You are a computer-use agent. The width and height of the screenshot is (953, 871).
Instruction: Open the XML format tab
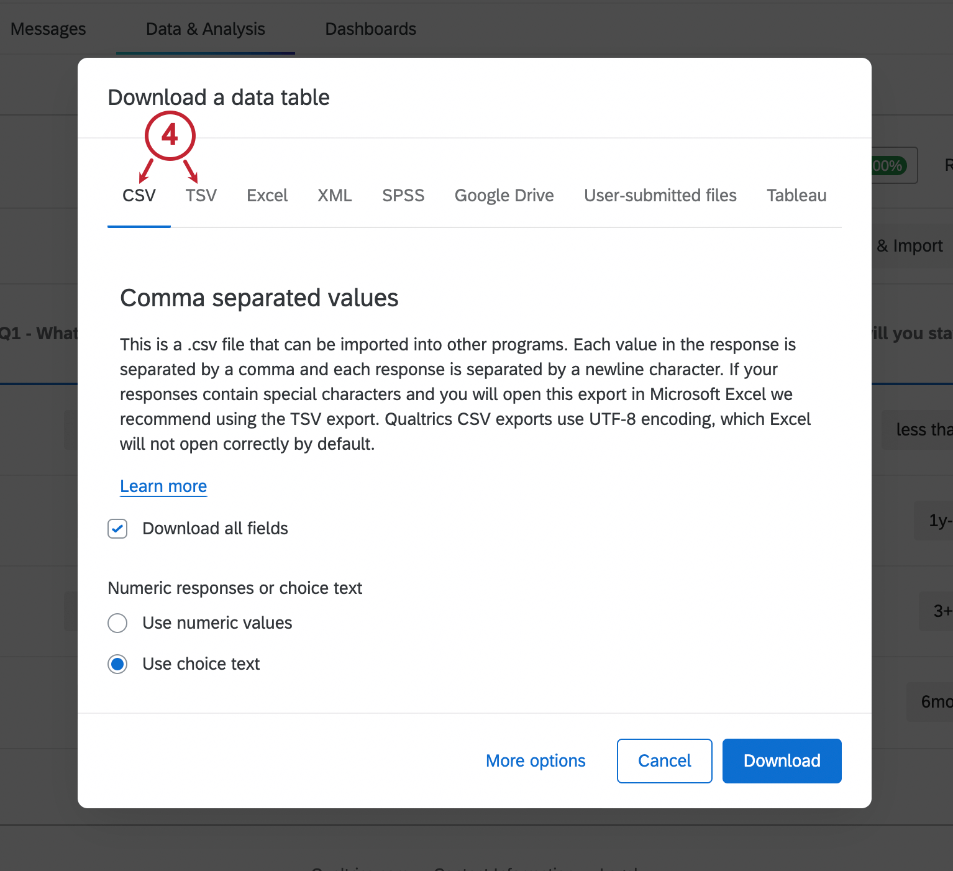[x=334, y=196]
